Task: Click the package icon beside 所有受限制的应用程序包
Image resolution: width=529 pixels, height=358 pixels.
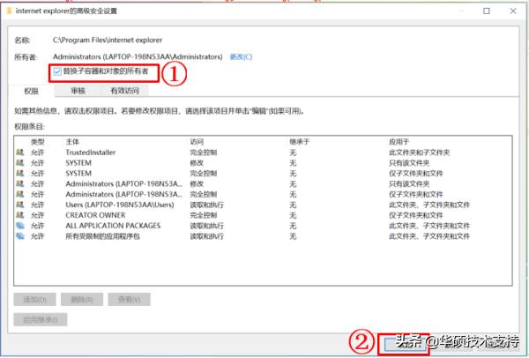Action: click(x=20, y=235)
